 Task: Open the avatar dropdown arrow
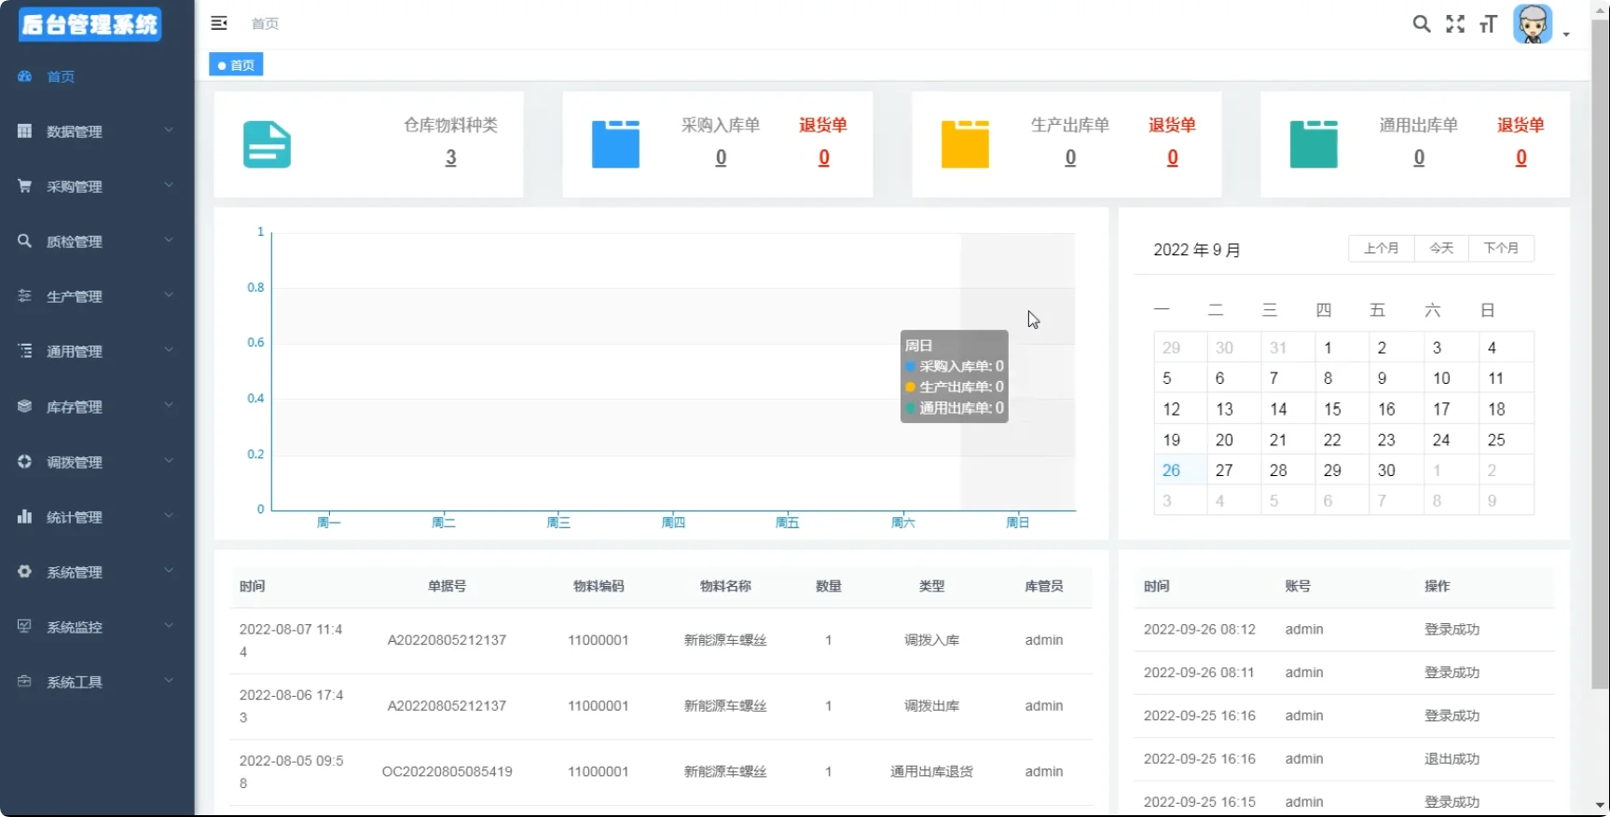[x=1566, y=34]
